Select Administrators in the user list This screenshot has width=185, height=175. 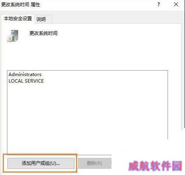click(x=25, y=75)
